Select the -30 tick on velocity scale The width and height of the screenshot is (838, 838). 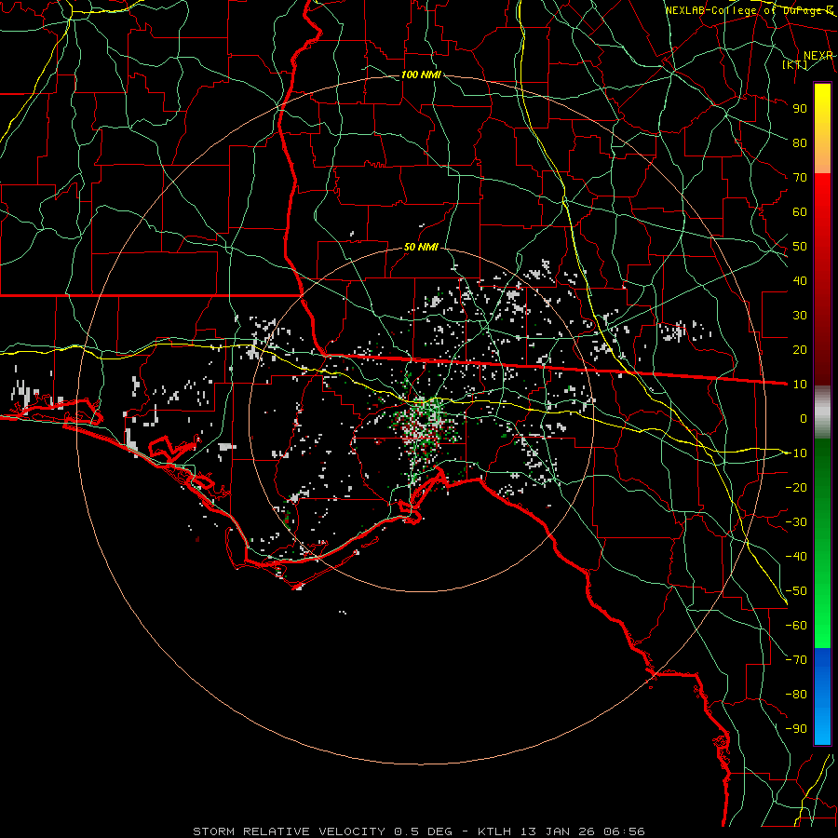click(796, 522)
